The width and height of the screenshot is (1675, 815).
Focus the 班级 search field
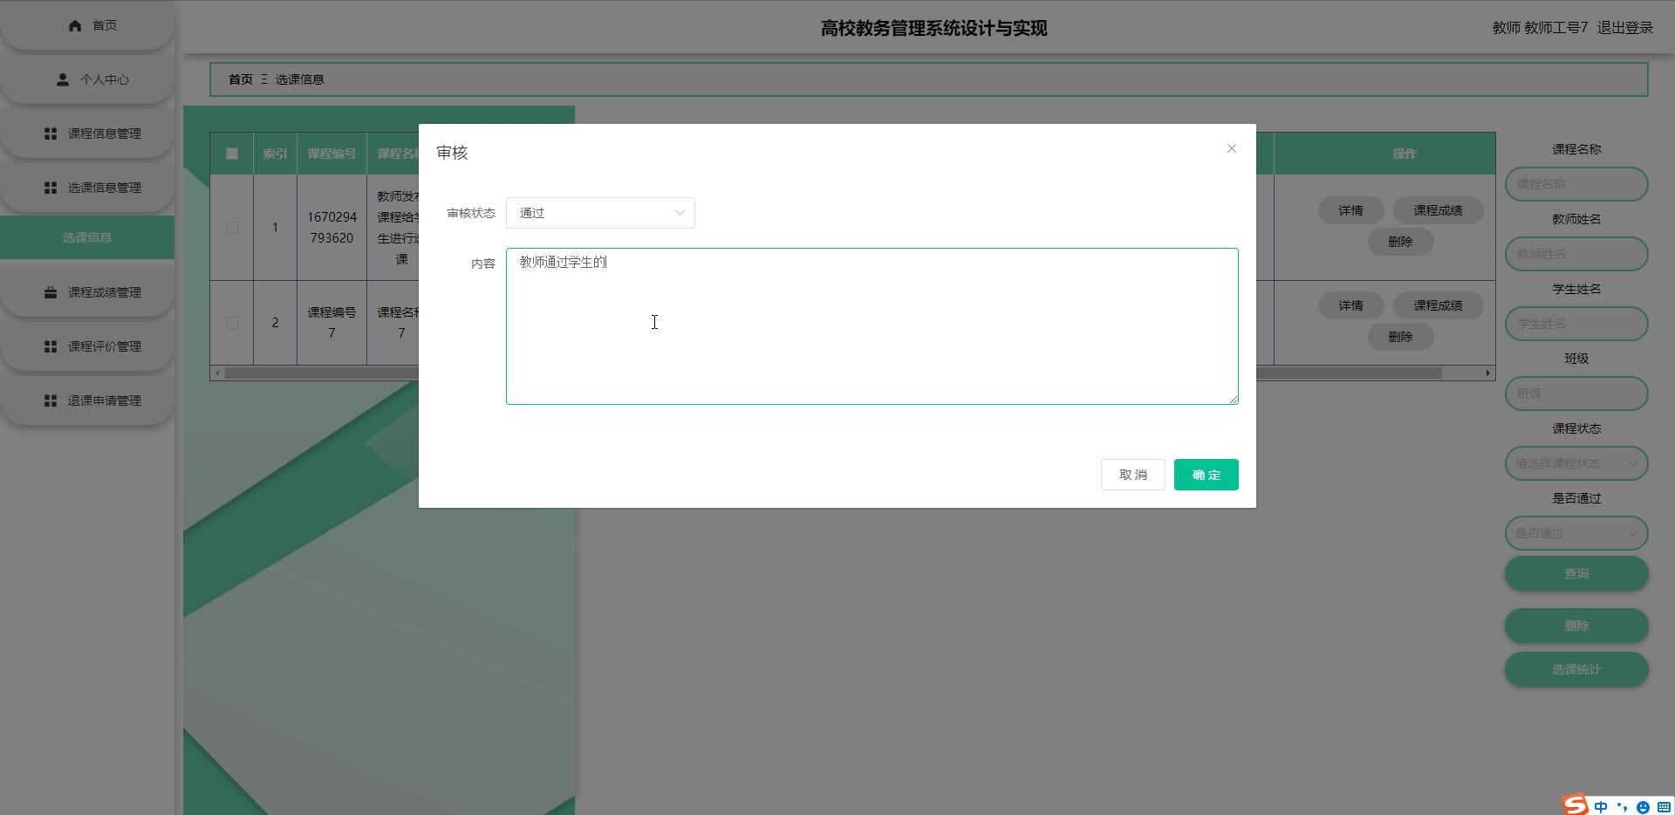[1576, 394]
